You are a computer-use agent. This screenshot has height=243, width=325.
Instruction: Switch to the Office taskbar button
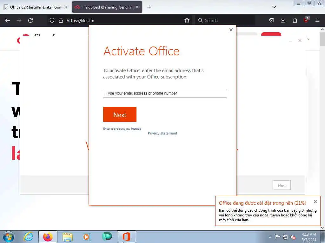point(126,237)
